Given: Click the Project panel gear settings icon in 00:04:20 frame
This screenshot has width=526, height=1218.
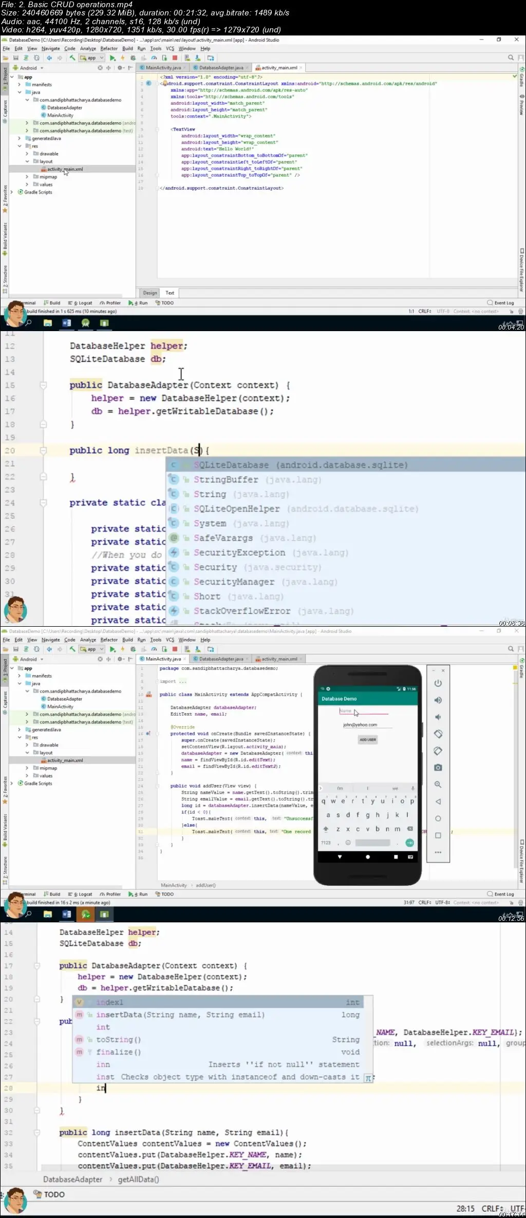Looking at the screenshot, I should pos(119,68).
